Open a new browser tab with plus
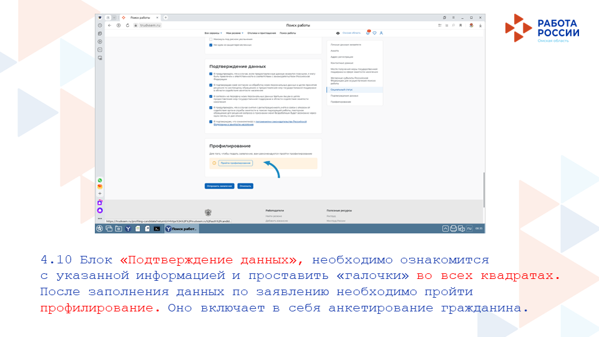 (x=165, y=17)
